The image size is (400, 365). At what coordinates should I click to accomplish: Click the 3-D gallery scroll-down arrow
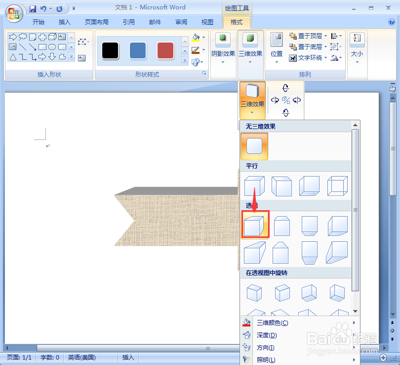click(x=355, y=311)
